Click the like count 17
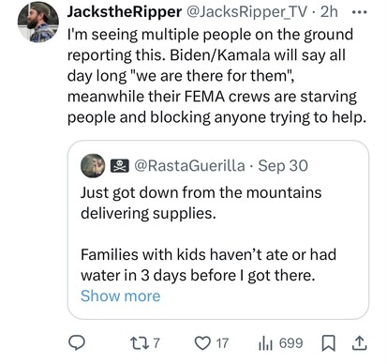 (222, 343)
